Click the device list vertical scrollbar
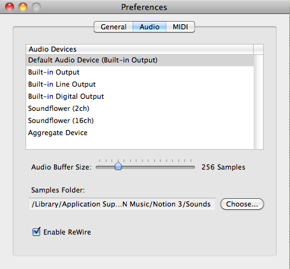 [x=259, y=102]
